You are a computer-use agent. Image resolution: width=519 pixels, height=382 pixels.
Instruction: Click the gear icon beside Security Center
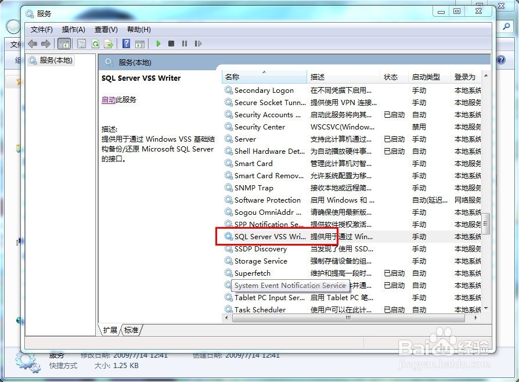coord(228,127)
